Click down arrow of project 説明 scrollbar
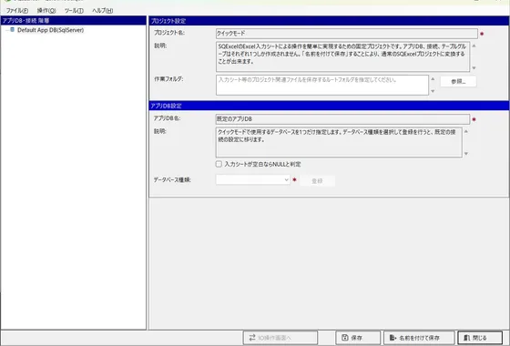The width and height of the screenshot is (510, 346). click(474, 67)
